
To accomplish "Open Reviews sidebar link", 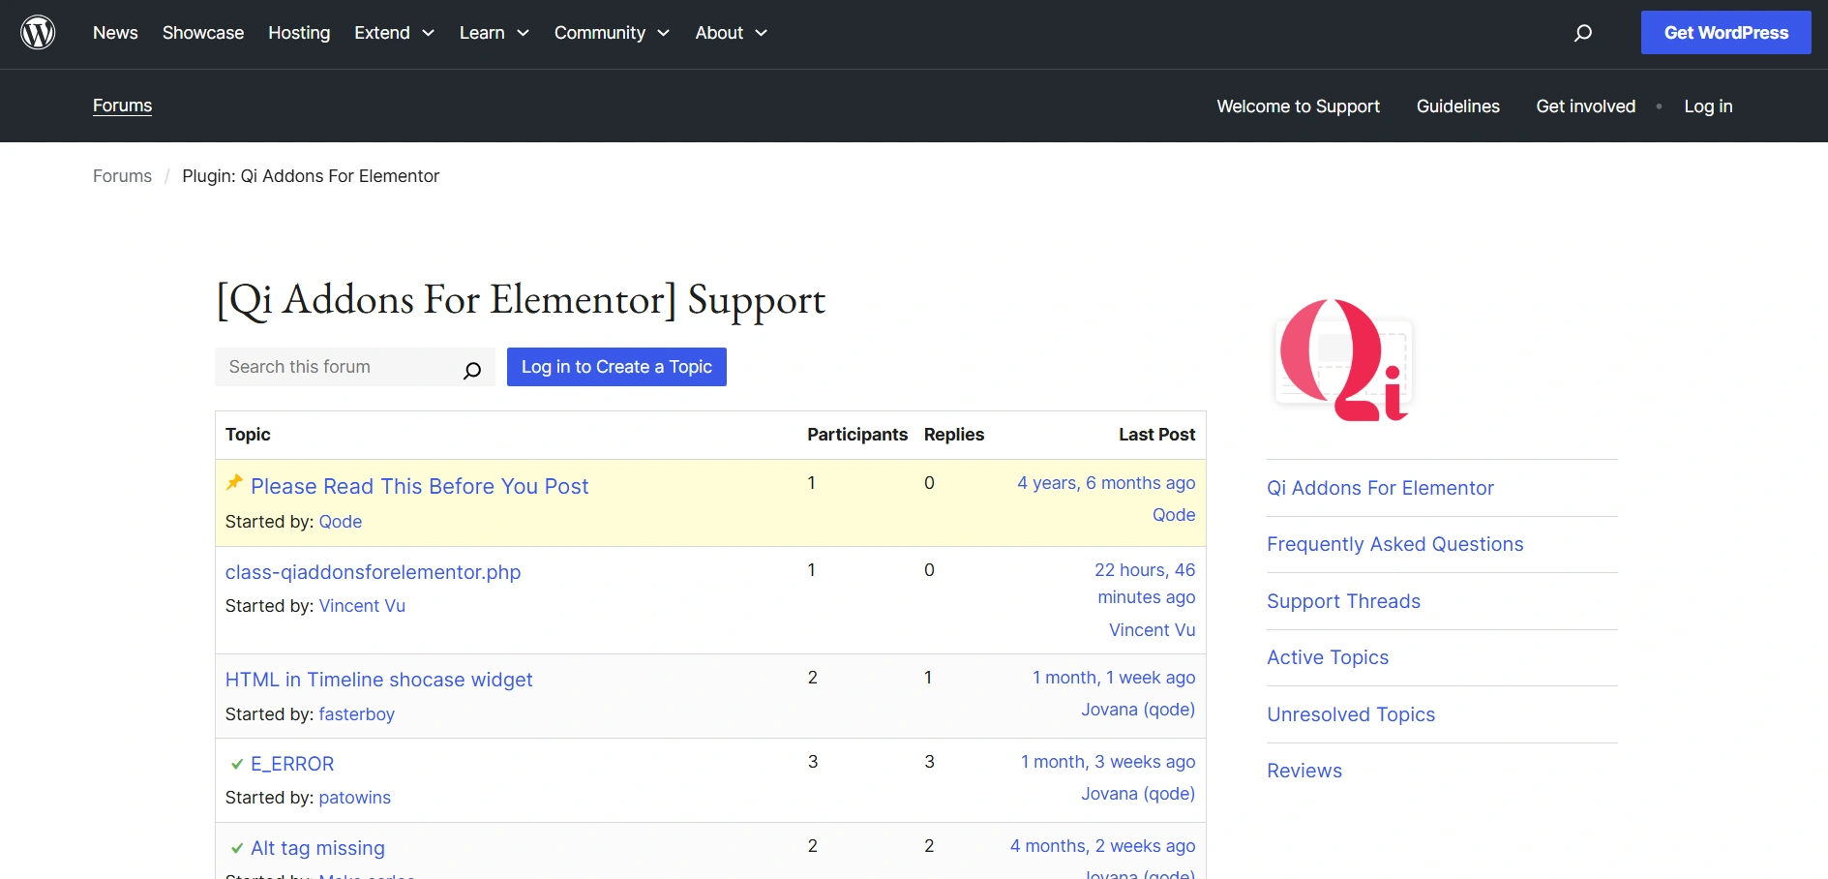I will (1304, 771).
